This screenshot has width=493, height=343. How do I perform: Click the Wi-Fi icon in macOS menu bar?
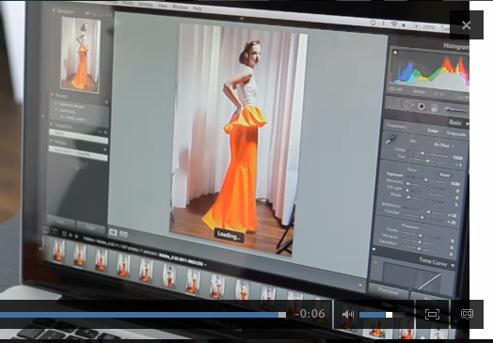[x=394, y=23]
